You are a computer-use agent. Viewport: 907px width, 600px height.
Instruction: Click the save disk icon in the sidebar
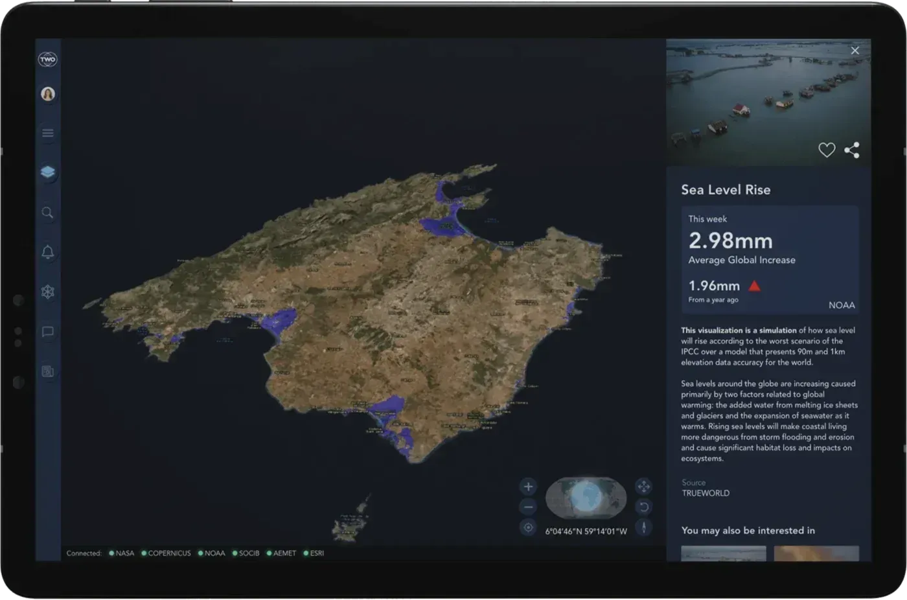click(48, 371)
